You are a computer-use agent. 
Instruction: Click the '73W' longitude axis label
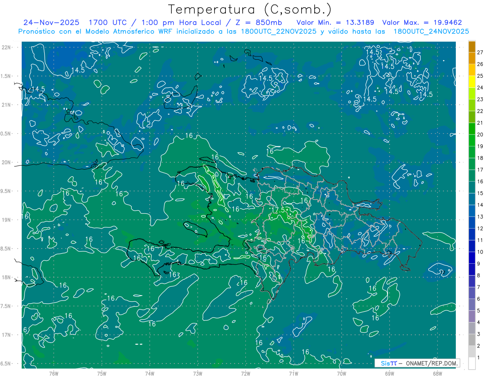coord(198,373)
